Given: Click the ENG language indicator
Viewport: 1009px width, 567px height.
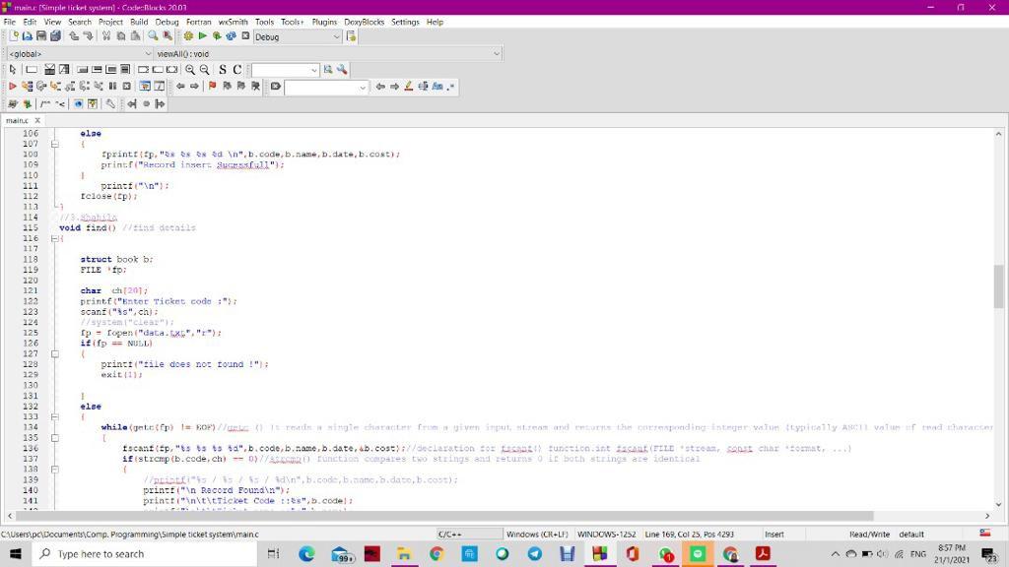Looking at the screenshot, I should 918,552.
